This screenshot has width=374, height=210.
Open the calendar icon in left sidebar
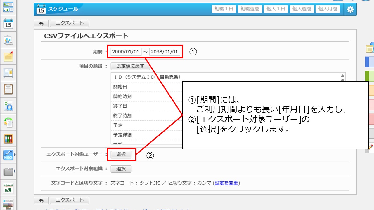pyautogui.click(x=8, y=24)
